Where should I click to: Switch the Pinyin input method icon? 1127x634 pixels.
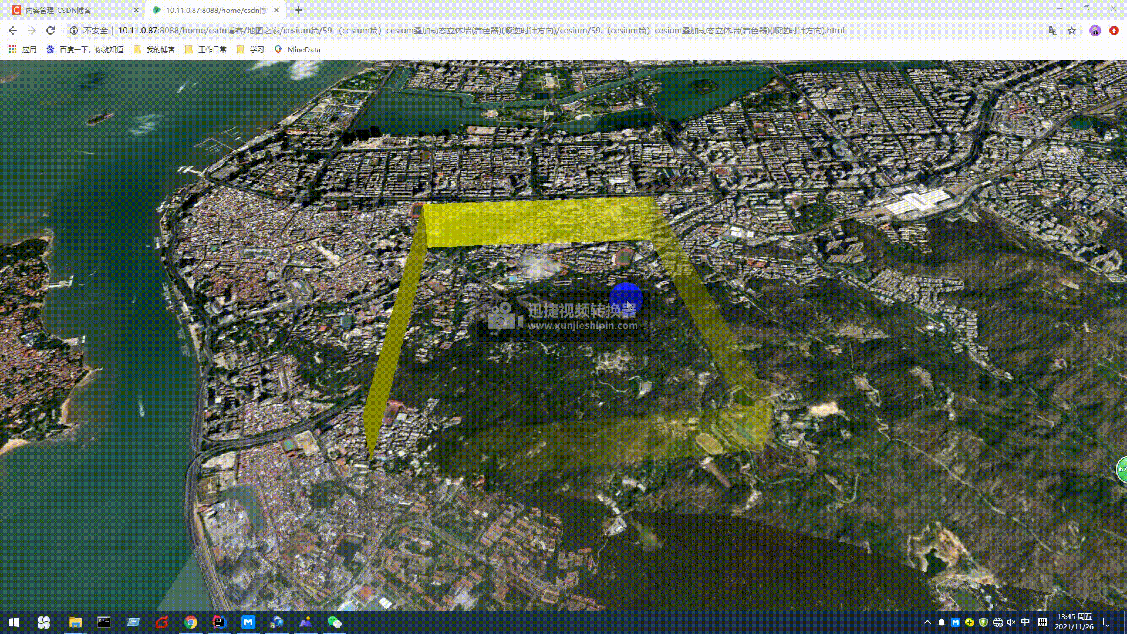(x=1042, y=622)
